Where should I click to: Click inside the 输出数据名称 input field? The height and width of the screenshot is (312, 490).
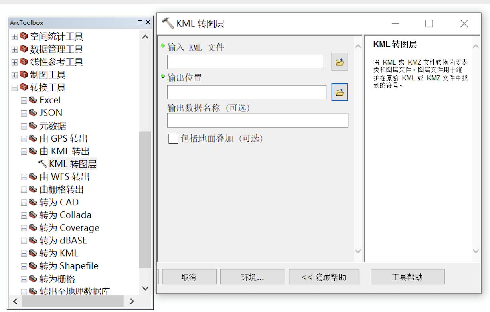tap(257, 120)
